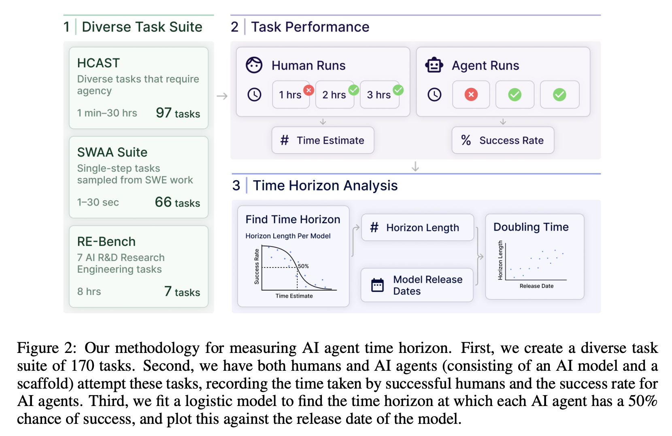Select the Diverse Task Suite heading
The width and height of the screenshot is (672, 436).
142,27
